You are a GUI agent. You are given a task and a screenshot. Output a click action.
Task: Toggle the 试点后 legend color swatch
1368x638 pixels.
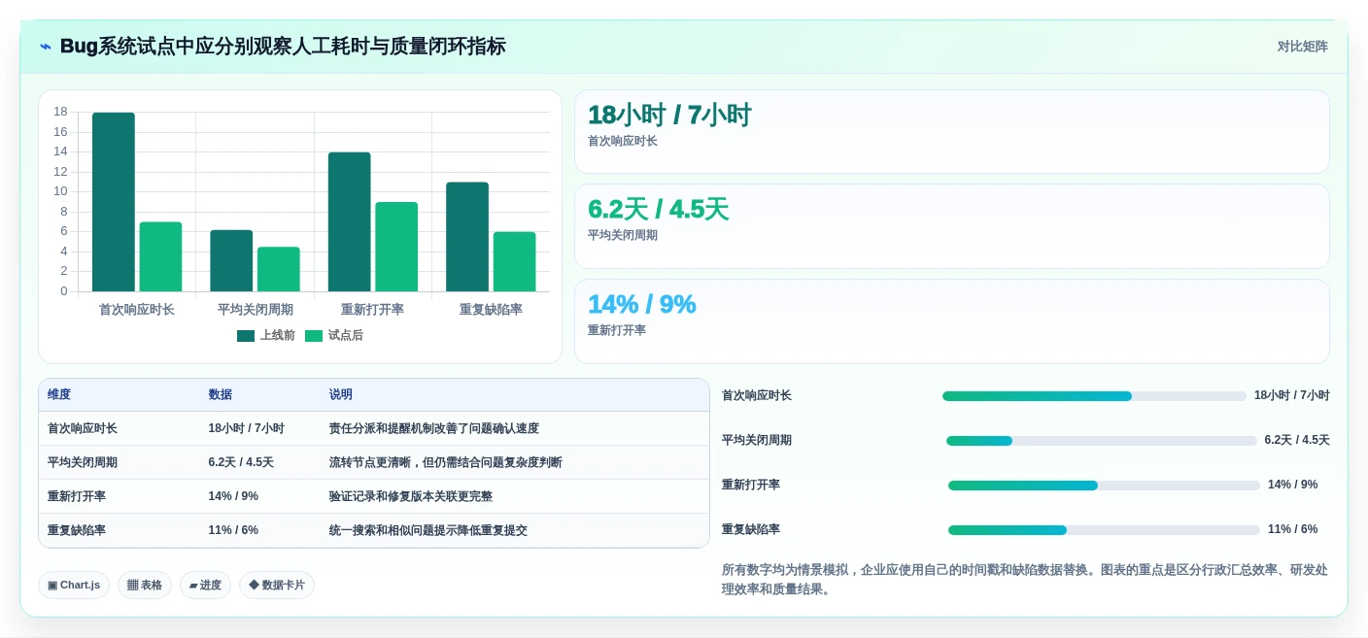click(x=314, y=336)
